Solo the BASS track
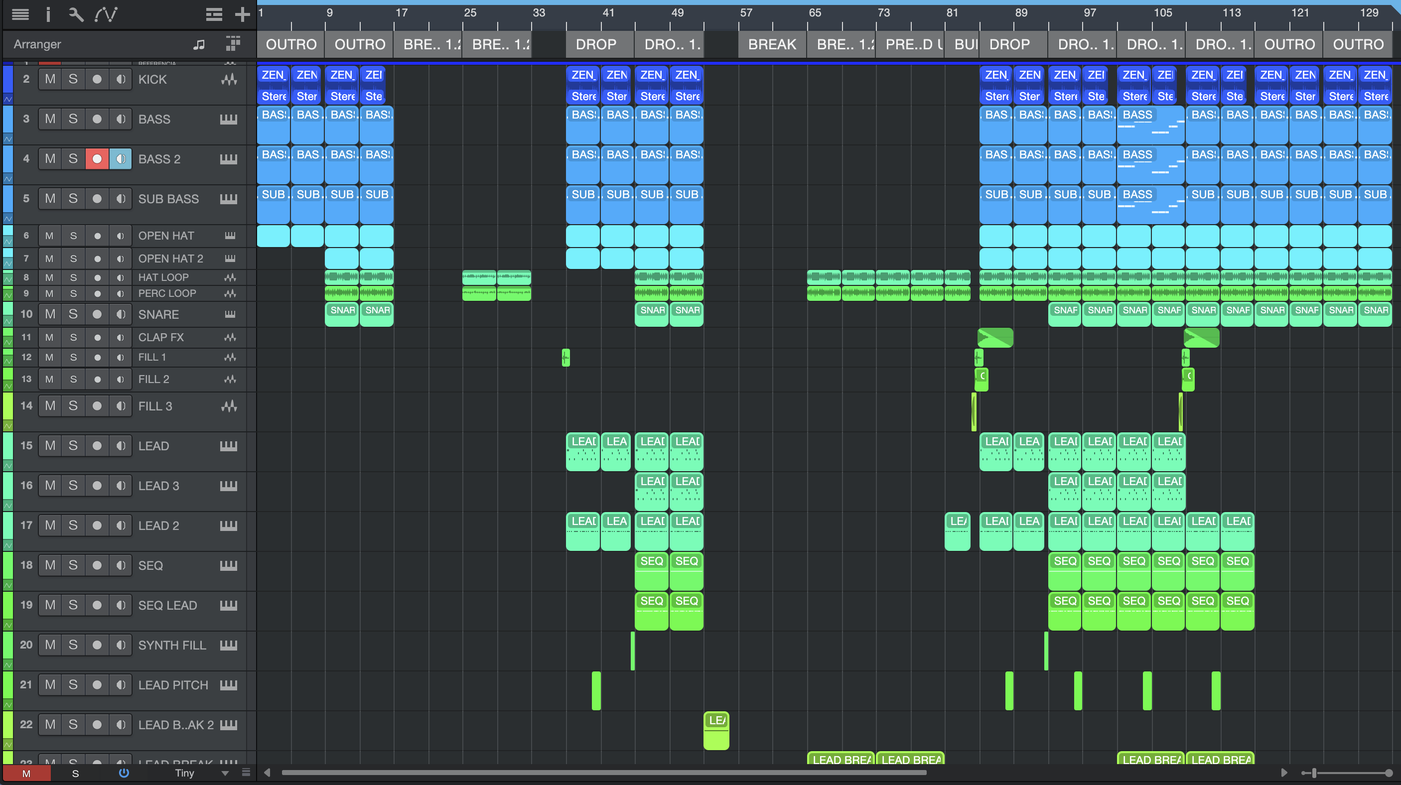1401x785 pixels. coord(73,119)
